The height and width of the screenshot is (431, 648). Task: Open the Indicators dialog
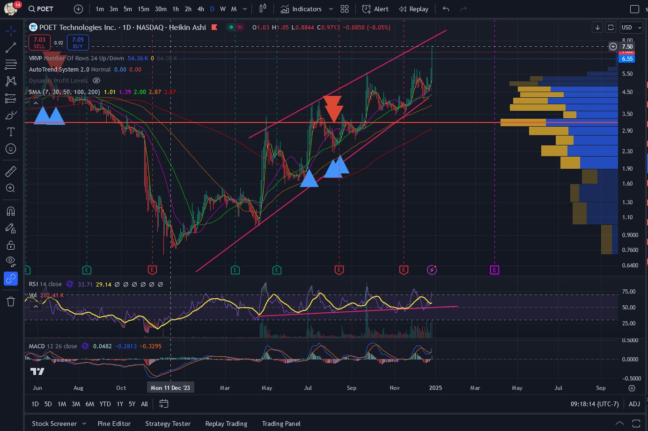click(x=301, y=9)
